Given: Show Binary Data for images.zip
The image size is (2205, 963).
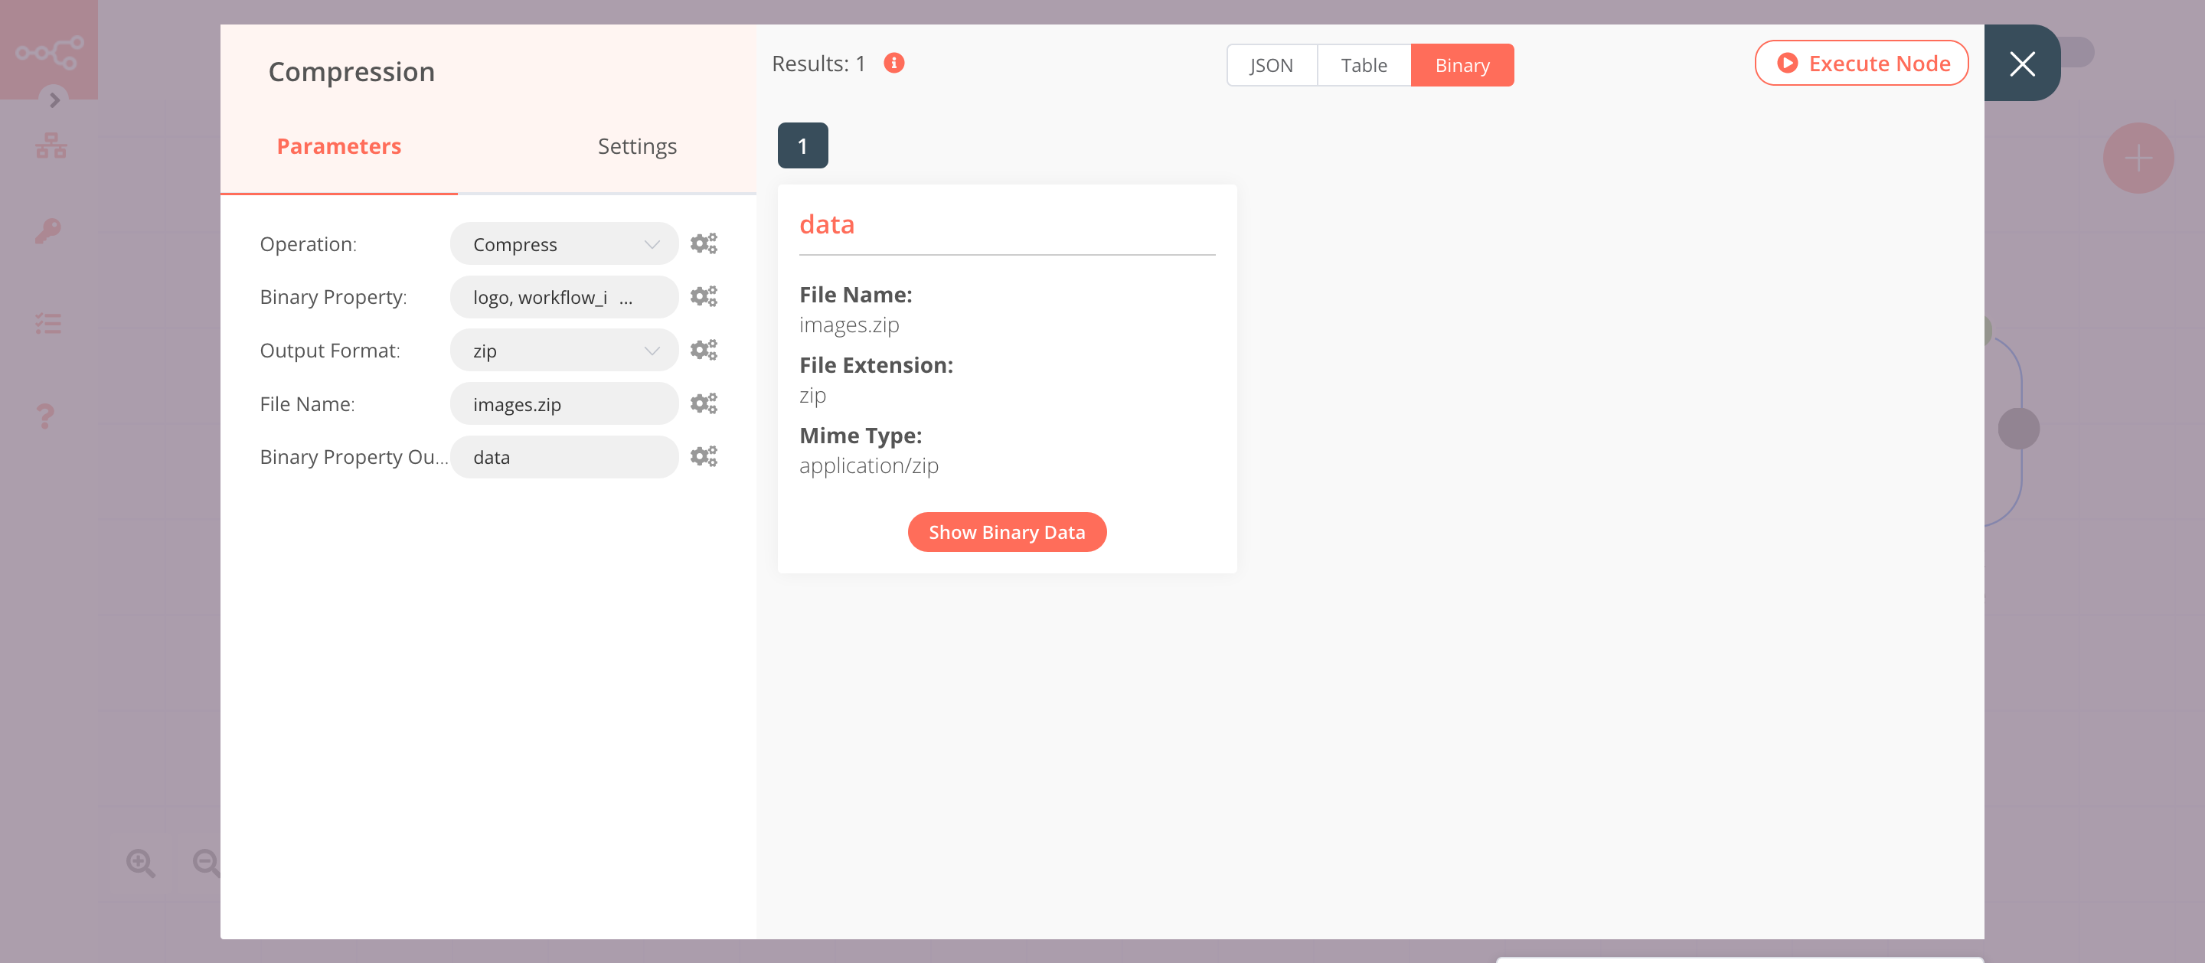Looking at the screenshot, I should tap(1007, 531).
